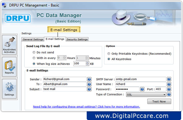
Task: Select Do not send option
Action: [x=34, y=52]
